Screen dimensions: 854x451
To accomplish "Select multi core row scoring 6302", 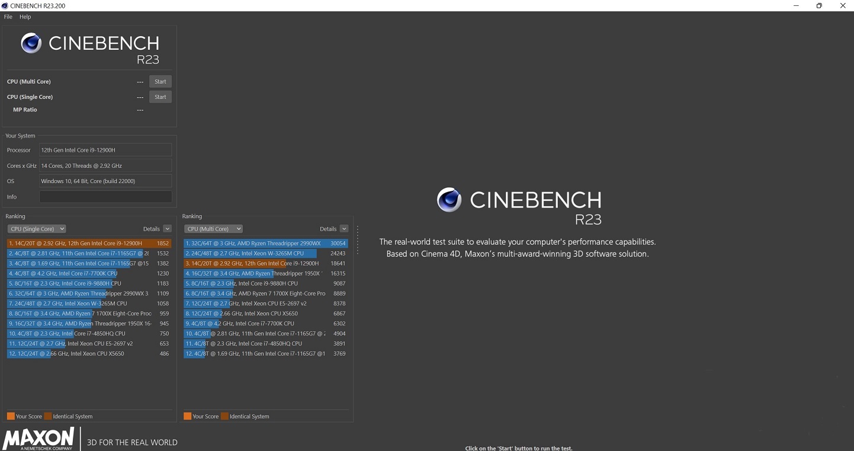I will pyautogui.click(x=266, y=324).
